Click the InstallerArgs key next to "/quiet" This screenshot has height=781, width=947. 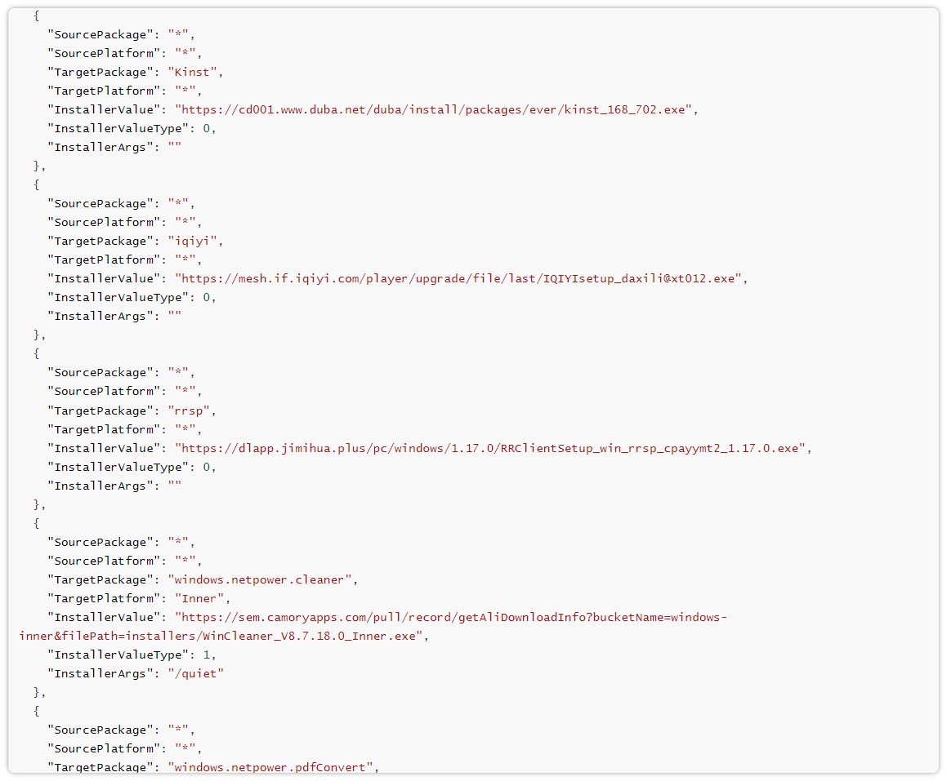click(x=98, y=673)
